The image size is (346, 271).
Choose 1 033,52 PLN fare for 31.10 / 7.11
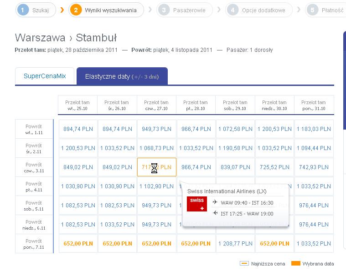[314, 243]
